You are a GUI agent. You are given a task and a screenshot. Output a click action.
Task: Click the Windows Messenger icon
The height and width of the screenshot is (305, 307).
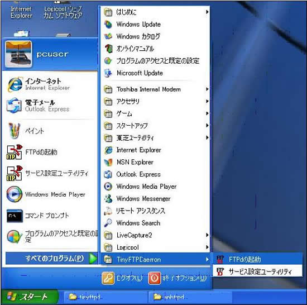pyautogui.click(x=108, y=199)
